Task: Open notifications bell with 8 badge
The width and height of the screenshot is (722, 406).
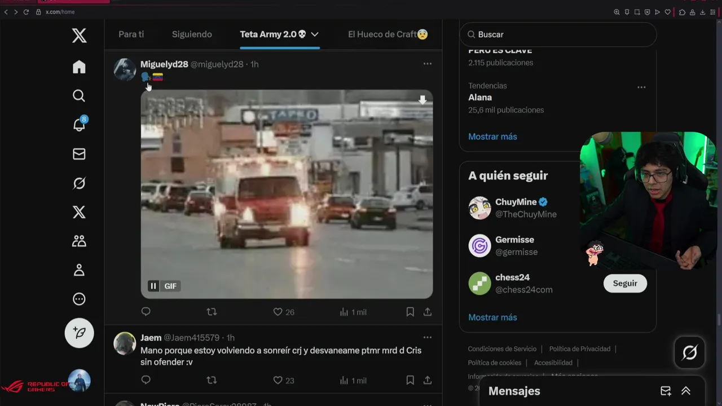Action: click(79, 125)
